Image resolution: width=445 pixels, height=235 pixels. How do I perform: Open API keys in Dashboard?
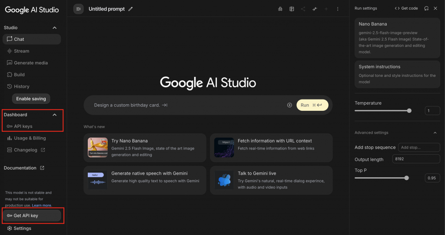[32, 126]
